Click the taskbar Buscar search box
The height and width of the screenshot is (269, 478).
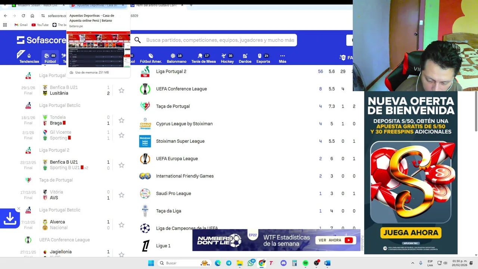click(184, 263)
